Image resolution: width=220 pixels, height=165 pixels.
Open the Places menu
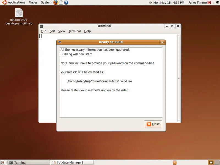coord(33,2)
